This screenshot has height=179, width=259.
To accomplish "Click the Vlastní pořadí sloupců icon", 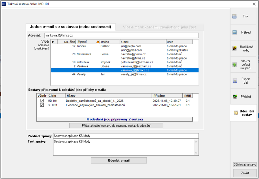I will coord(234,65).
